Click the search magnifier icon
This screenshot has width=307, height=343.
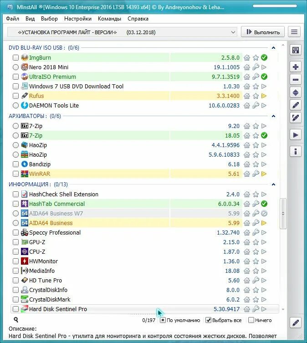click(x=16, y=320)
